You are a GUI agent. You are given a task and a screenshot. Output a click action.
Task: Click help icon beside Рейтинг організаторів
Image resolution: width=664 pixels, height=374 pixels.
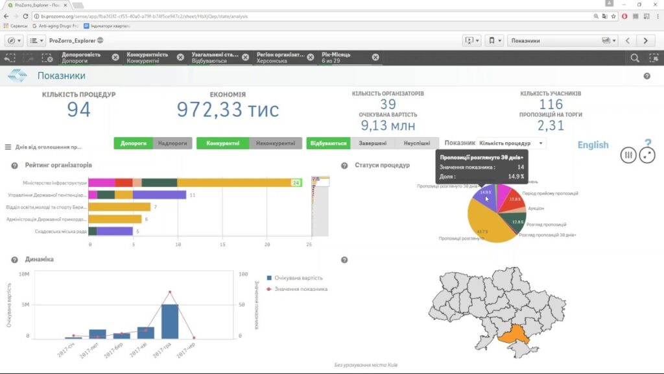pyautogui.click(x=14, y=166)
